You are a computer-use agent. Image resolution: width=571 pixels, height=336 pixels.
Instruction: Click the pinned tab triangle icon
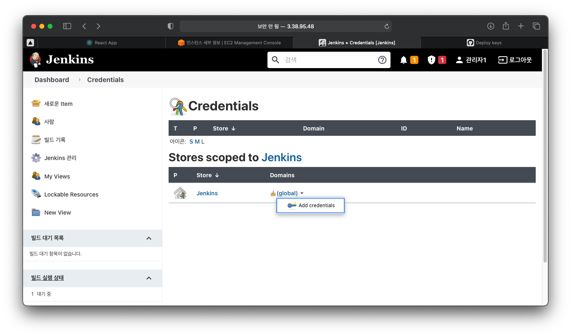point(30,43)
